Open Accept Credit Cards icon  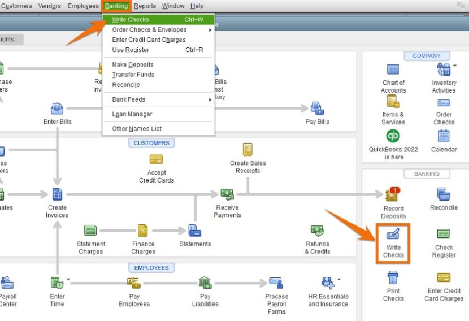pyautogui.click(x=156, y=159)
